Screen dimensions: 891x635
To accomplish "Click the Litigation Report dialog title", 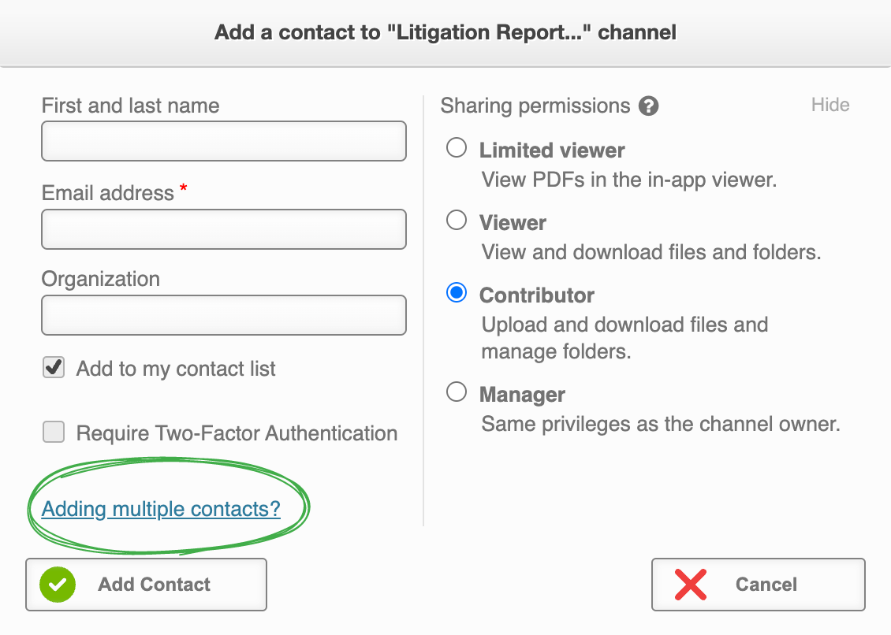I will tap(445, 32).
